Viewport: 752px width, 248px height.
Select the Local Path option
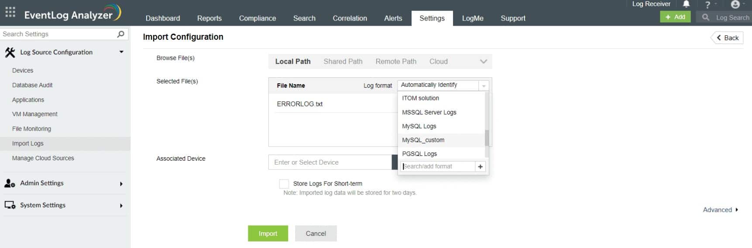tap(293, 62)
